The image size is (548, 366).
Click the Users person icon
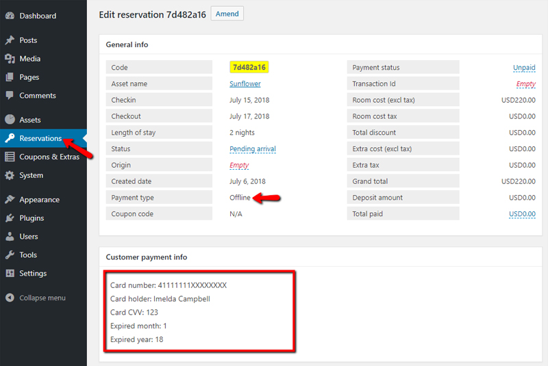[10, 236]
